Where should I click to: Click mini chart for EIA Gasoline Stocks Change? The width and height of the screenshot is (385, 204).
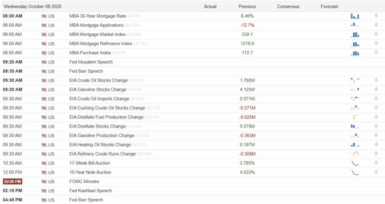(355, 90)
